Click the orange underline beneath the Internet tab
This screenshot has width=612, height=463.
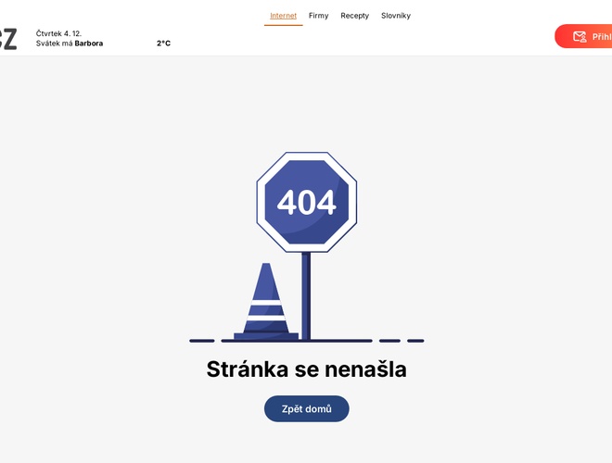pyautogui.click(x=283, y=25)
